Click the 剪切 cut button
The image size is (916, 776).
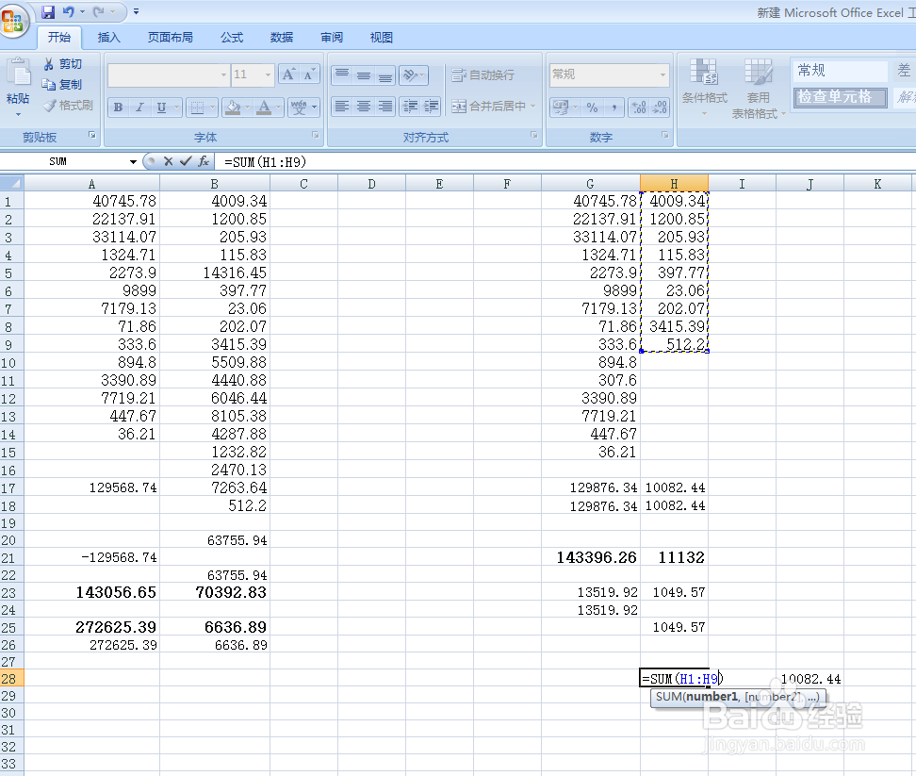(x=62, y=64)
